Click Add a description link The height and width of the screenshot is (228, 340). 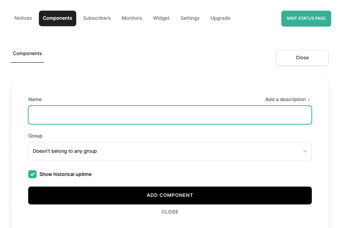tap(285, 100)
